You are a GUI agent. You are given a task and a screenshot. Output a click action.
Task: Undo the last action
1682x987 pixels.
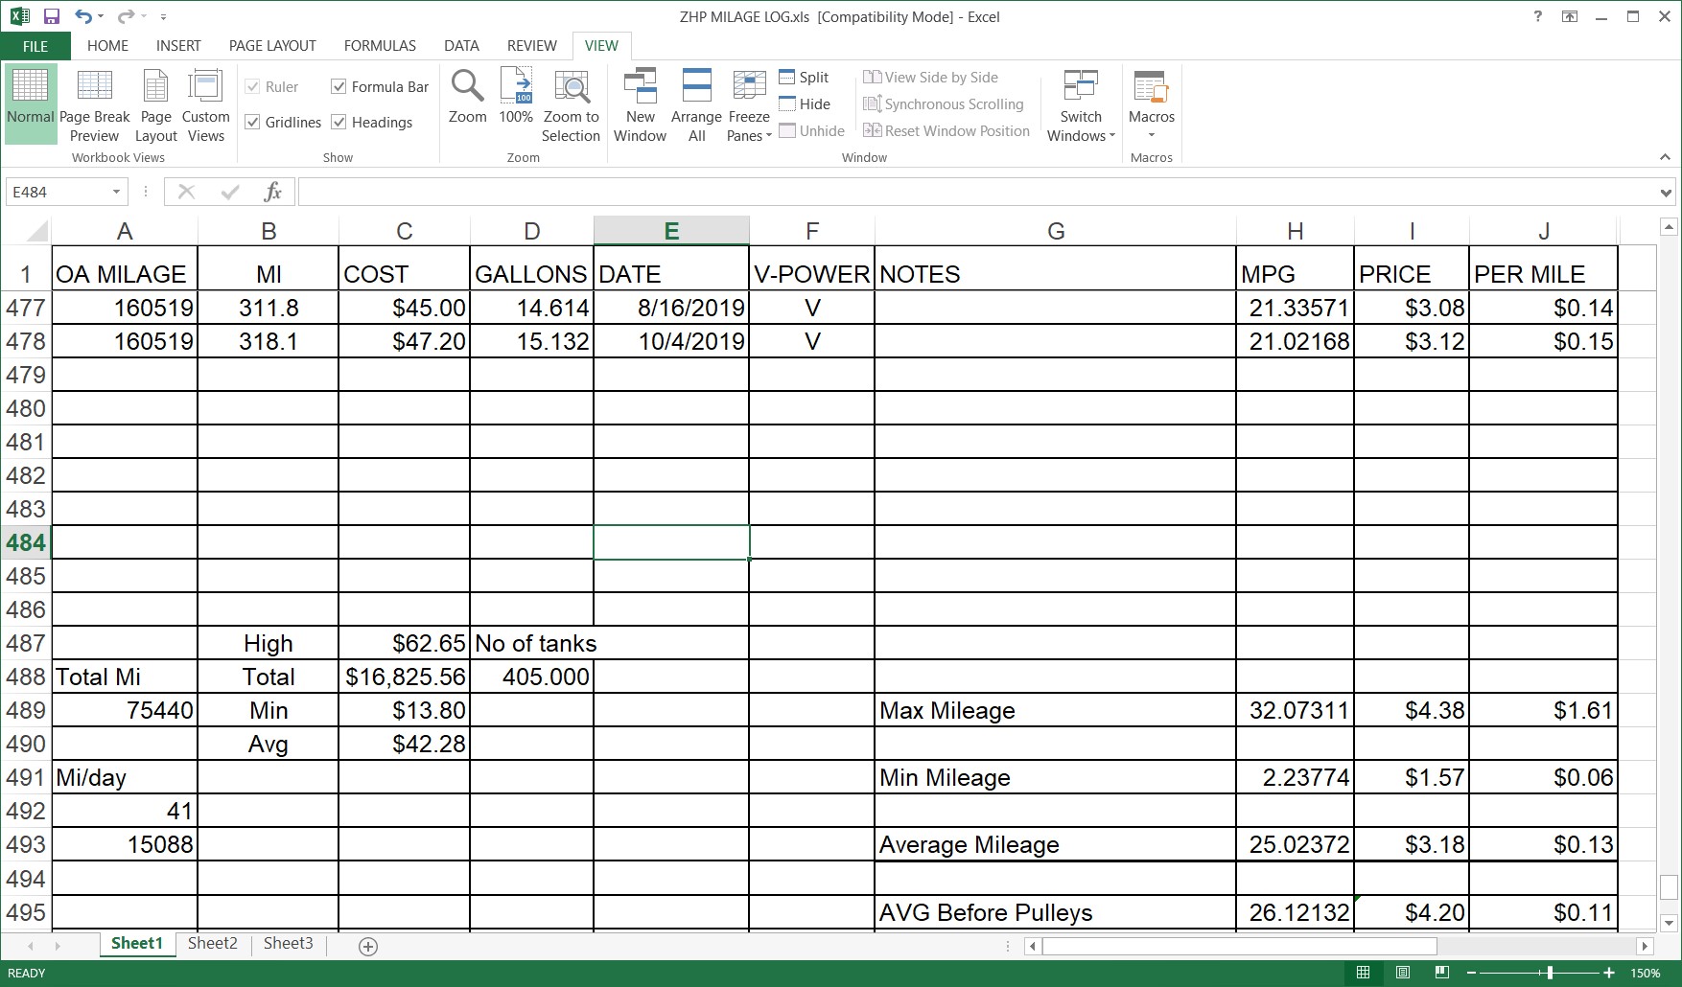click(x=83, y=16)
